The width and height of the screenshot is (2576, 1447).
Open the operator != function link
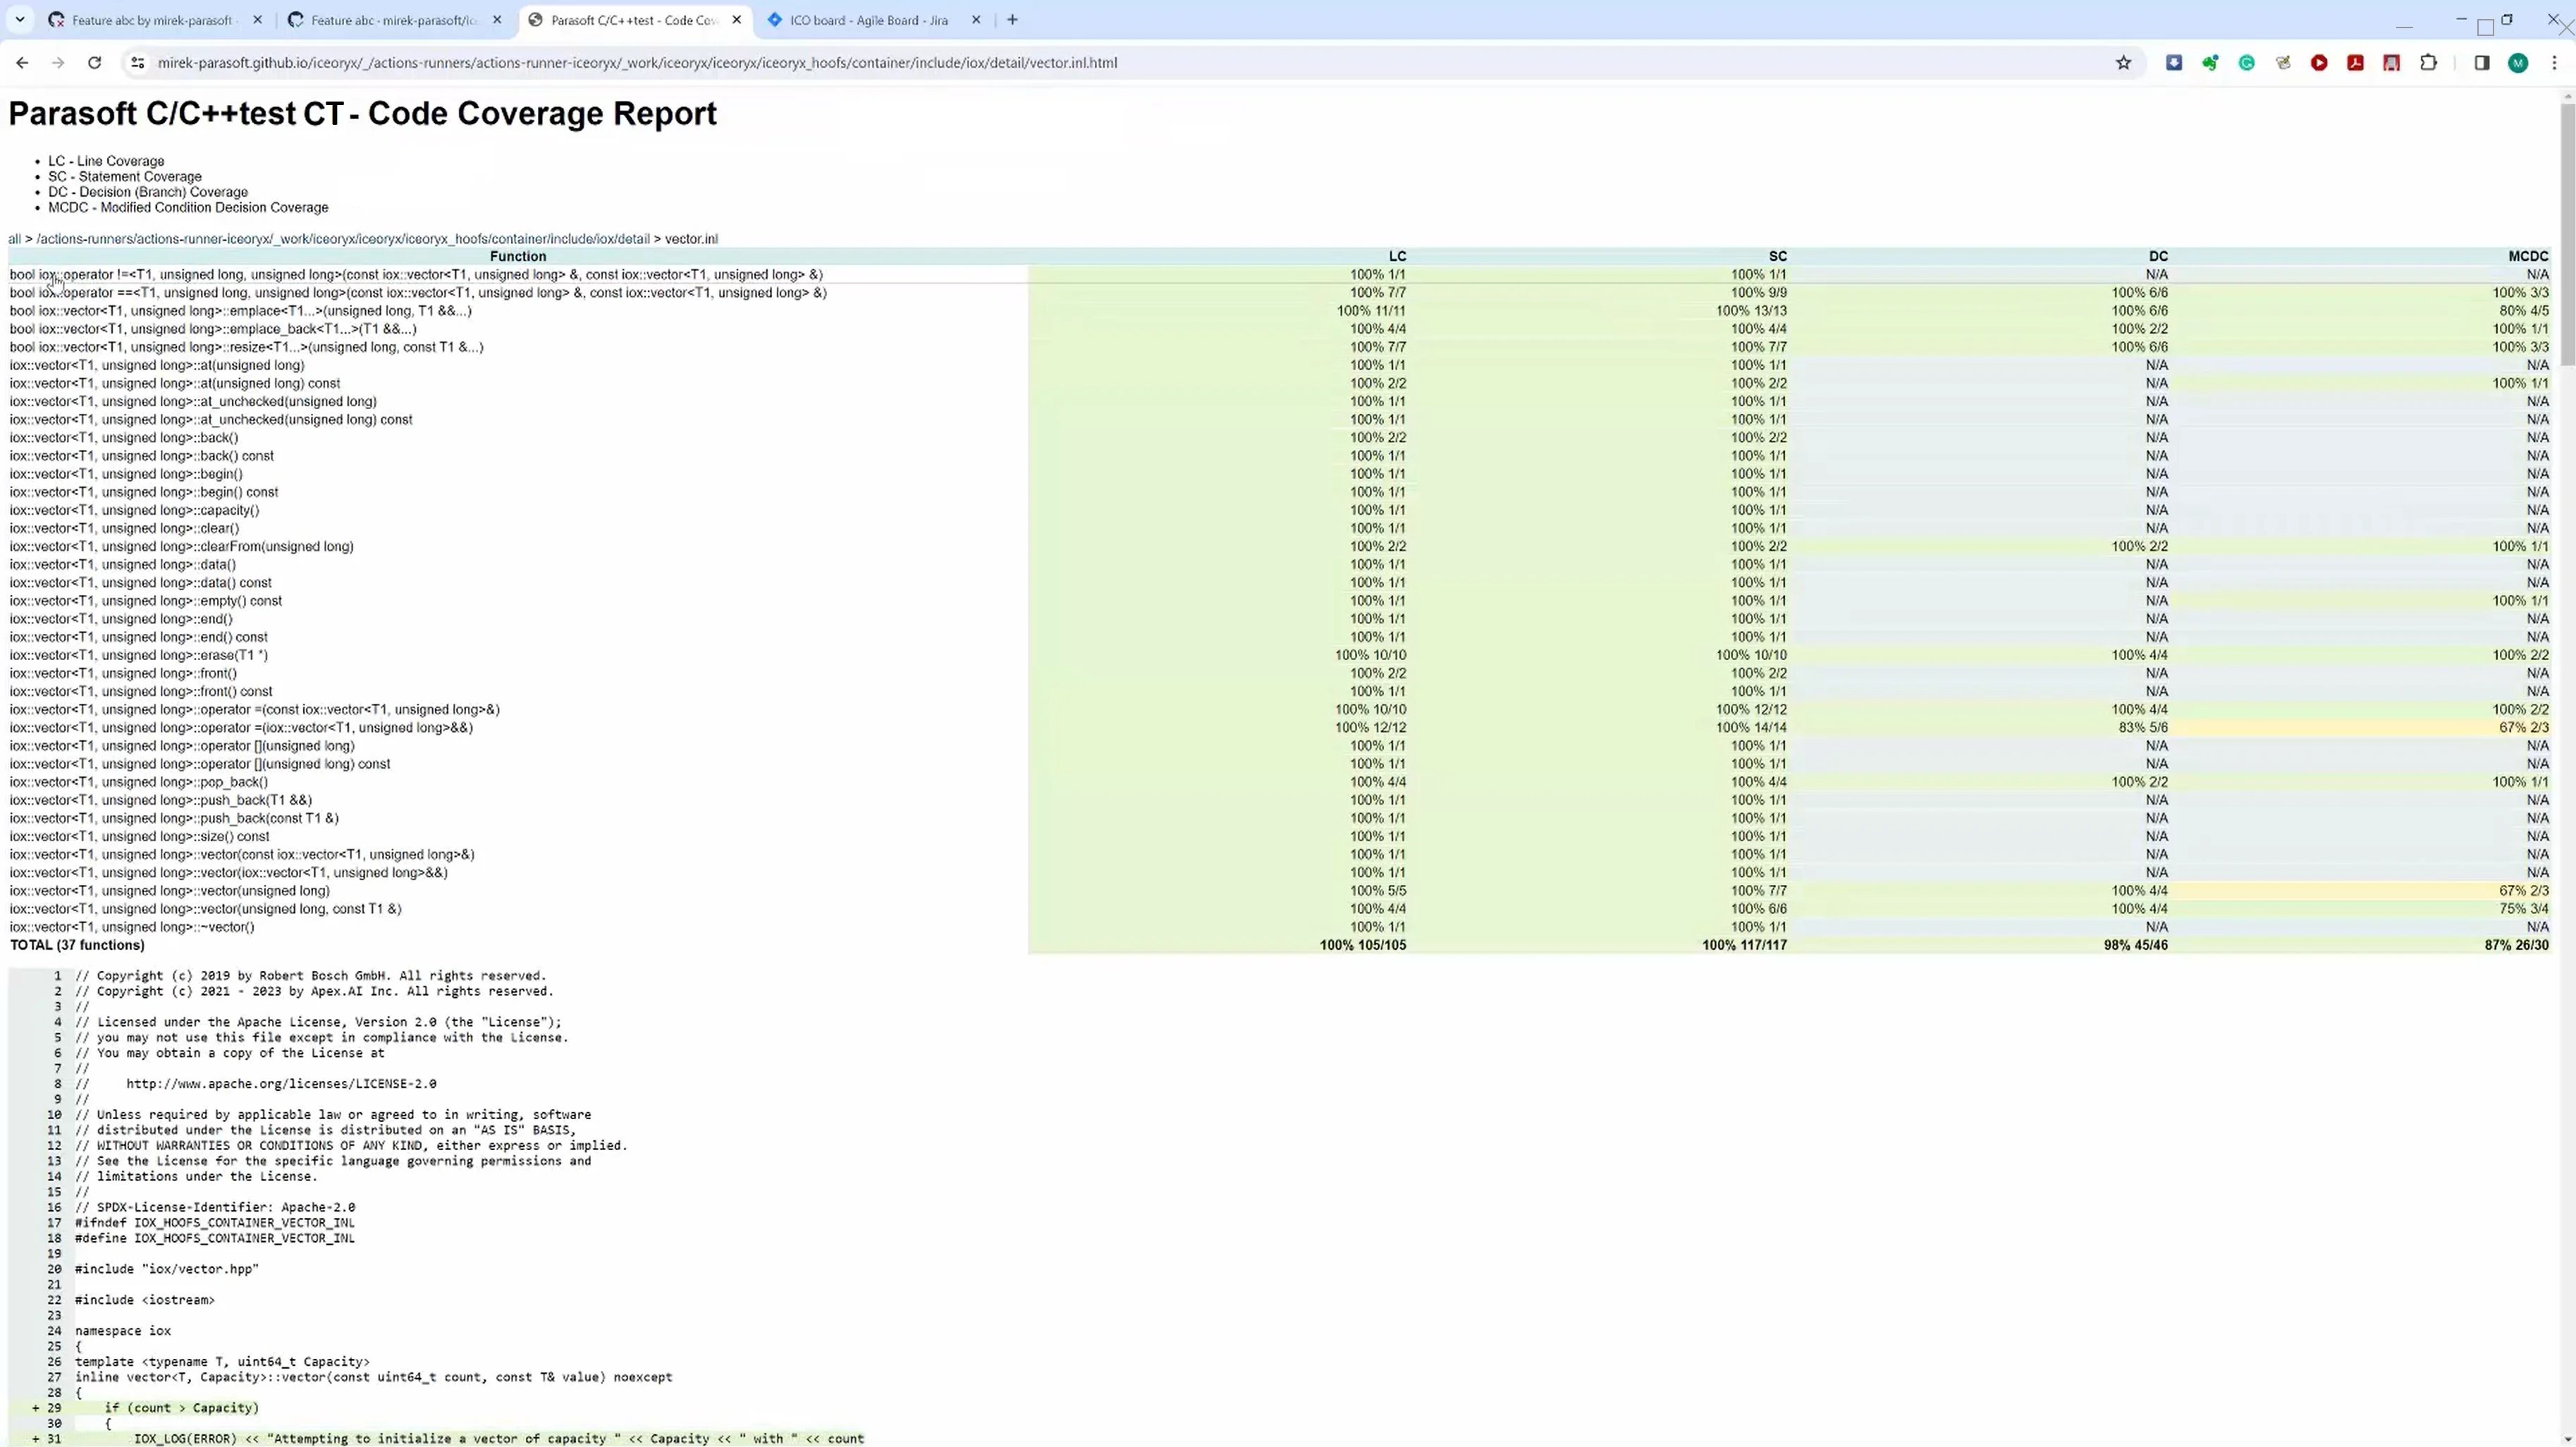point(416,275)
